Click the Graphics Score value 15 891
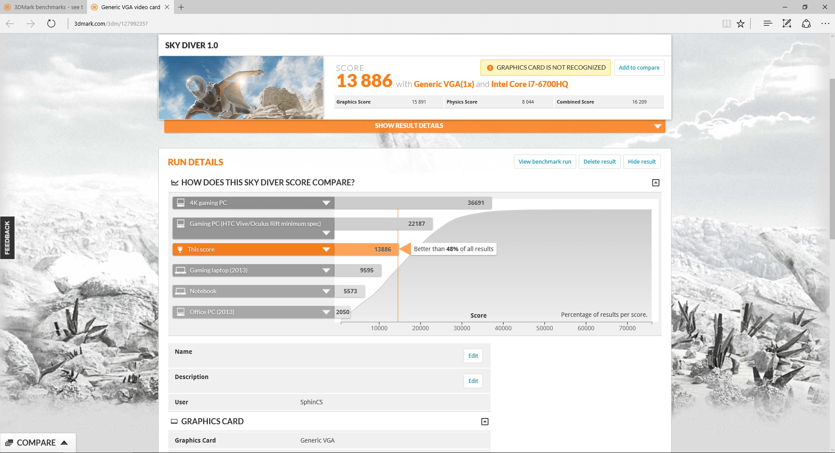Image resolution: width=835 pixels, height=453 pixels. pos(419,102)
